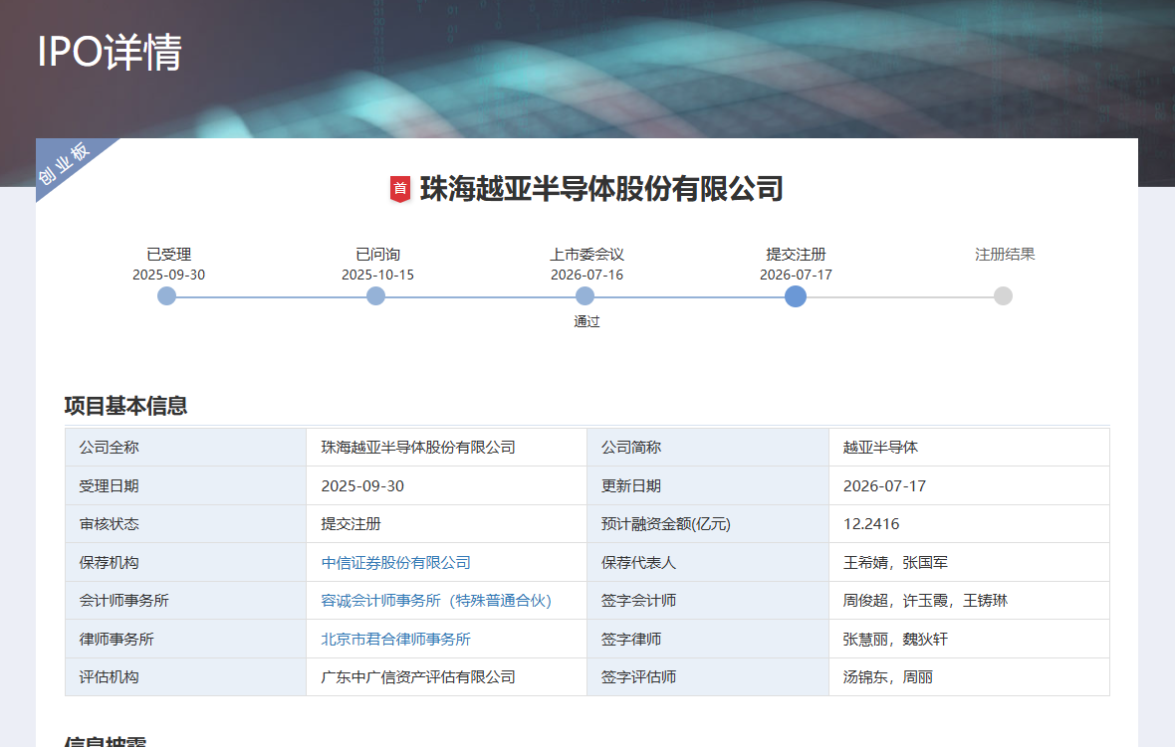Click the red 首 badge icon beside company title
The height and width of the screenshot is (747, 1175).
coord(400,189)
